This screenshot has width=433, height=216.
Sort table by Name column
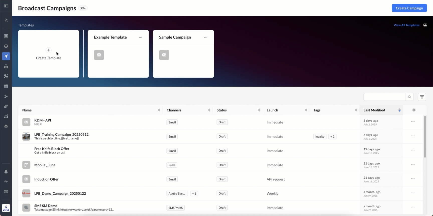point(159,110)
